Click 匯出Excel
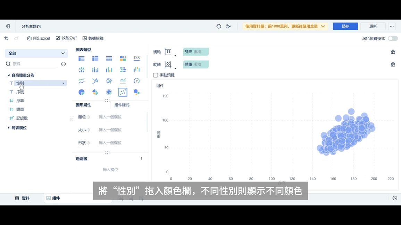The width and height of the screenshot is (401, 225). (39, 38)
